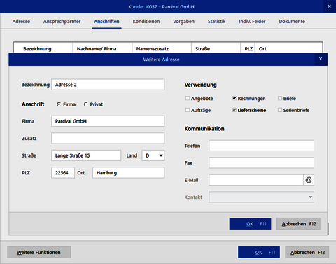Open the Weitere Funktionen button

point(38,252)
